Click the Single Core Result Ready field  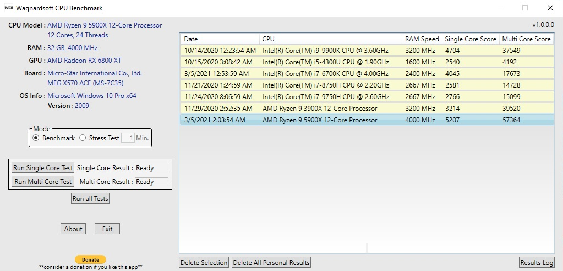click(151, 168)
